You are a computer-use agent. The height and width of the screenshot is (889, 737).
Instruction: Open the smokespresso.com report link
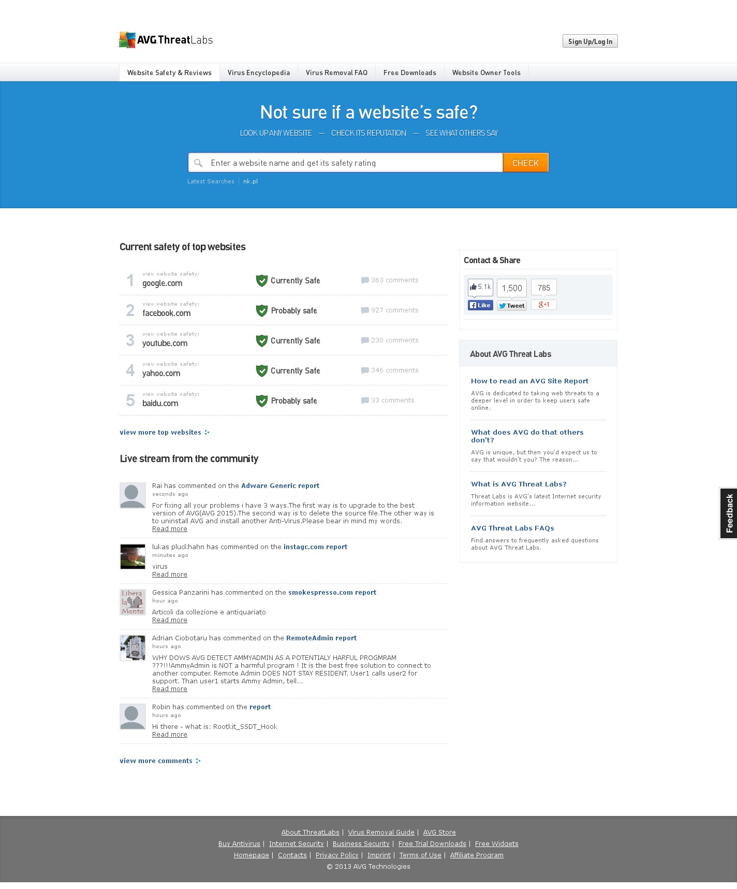pos(332,593)
